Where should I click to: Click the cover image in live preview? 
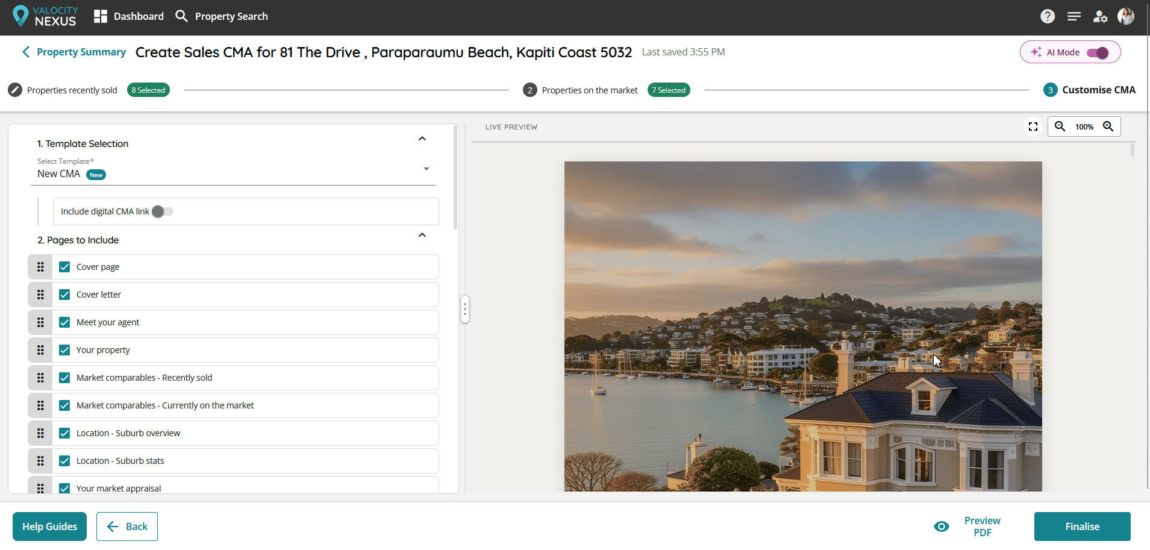[803, 326]
